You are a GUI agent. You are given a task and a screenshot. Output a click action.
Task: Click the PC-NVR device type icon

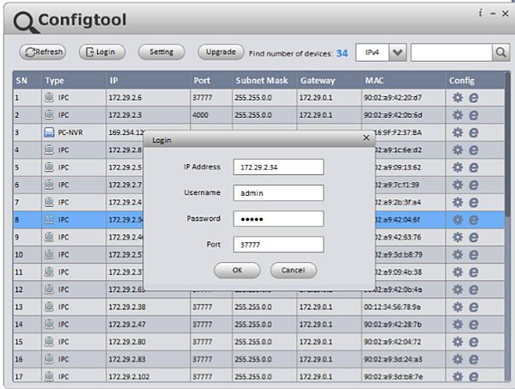tap(49, 132)
